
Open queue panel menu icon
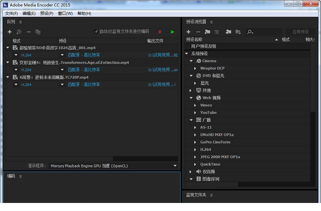click(21, 22)
